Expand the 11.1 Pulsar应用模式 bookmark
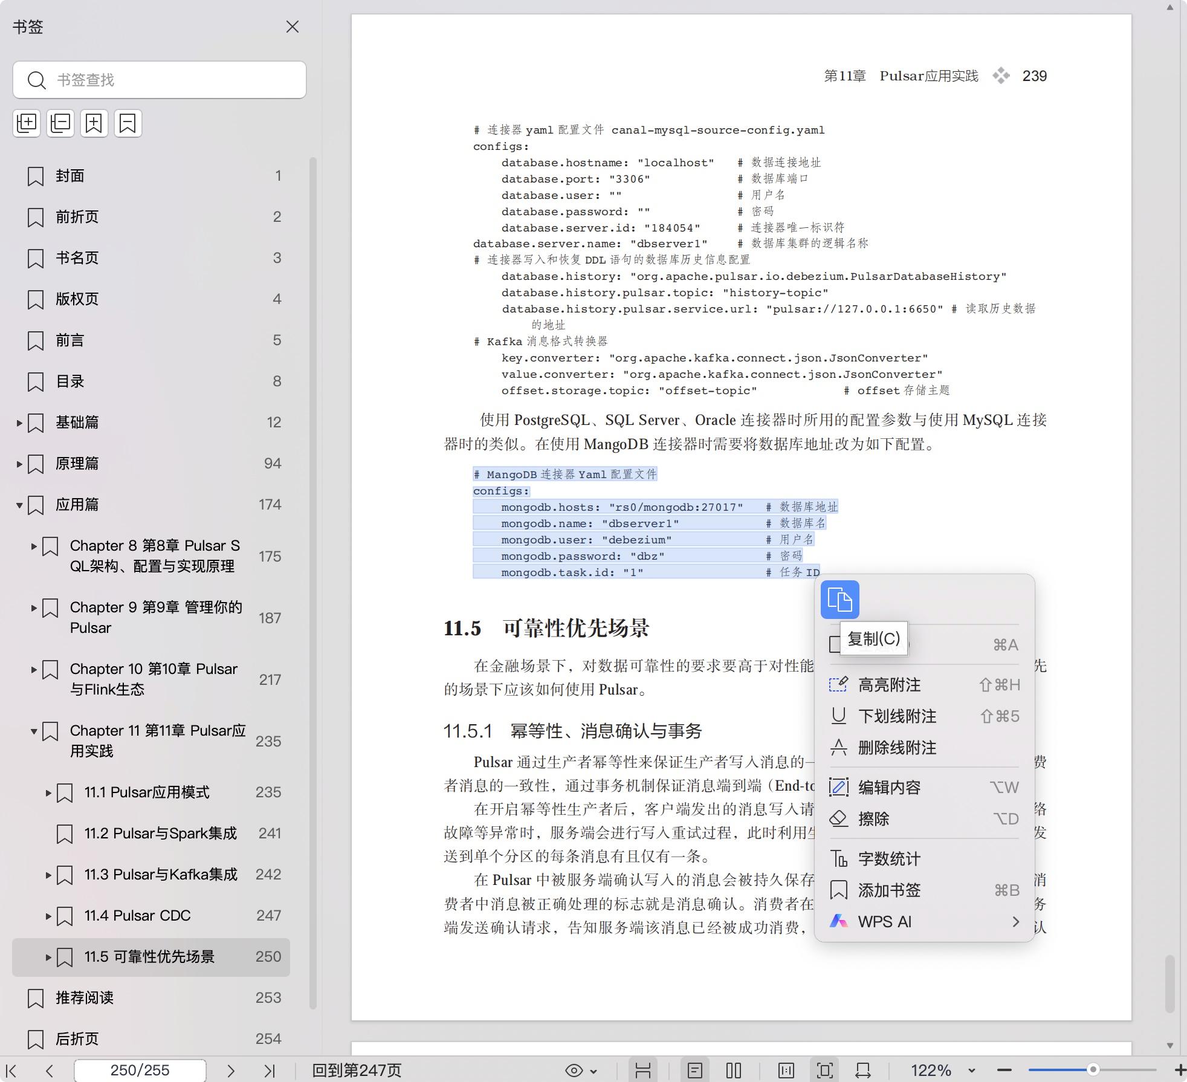The height and width of the screenshot is (1082, 1187). tap(48, 792)
